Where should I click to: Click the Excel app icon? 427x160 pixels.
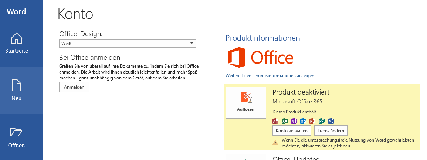pos(285,121)
